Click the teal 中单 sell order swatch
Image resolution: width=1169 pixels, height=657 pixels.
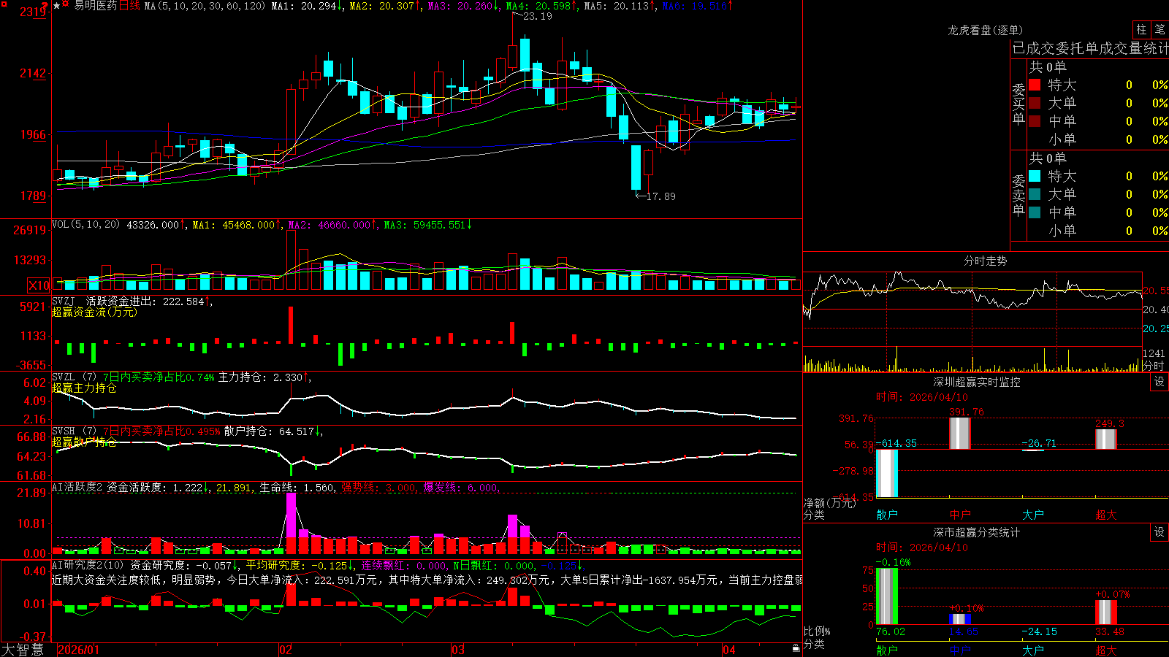(1035, 212)
